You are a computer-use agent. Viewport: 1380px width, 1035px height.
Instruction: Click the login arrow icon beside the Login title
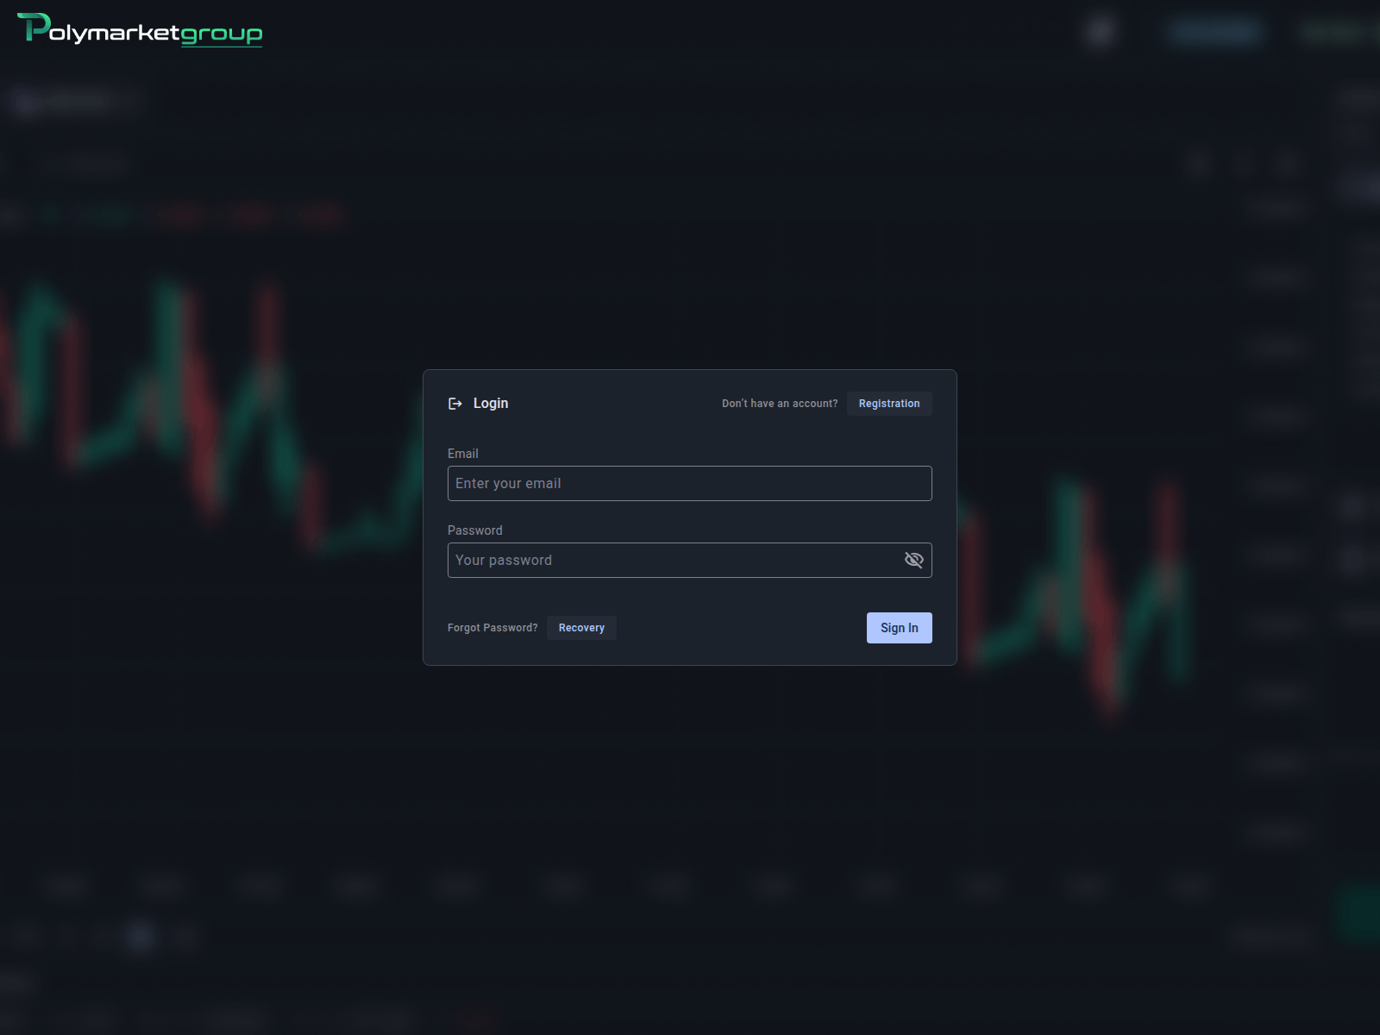(456, 403)
